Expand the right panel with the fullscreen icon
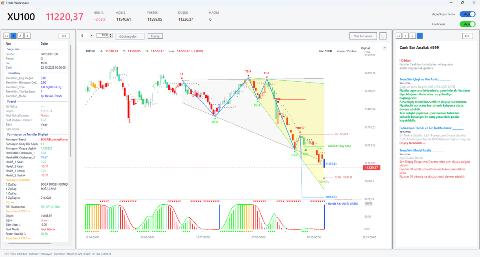 398,36
